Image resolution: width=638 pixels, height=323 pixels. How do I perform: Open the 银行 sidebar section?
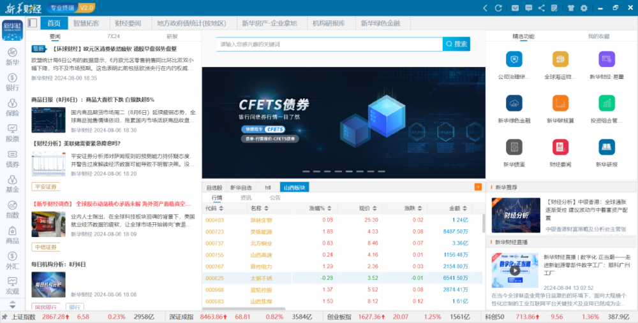pyautogui.click(x=12, y=81)
